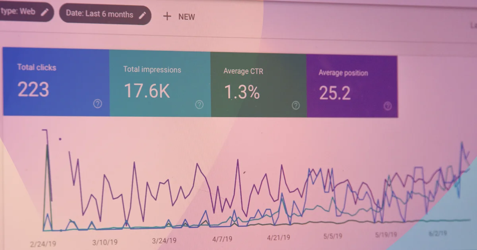Screen dimensions: 477x250
Task: Open help tooltip on Average position card
Action: 388,106
